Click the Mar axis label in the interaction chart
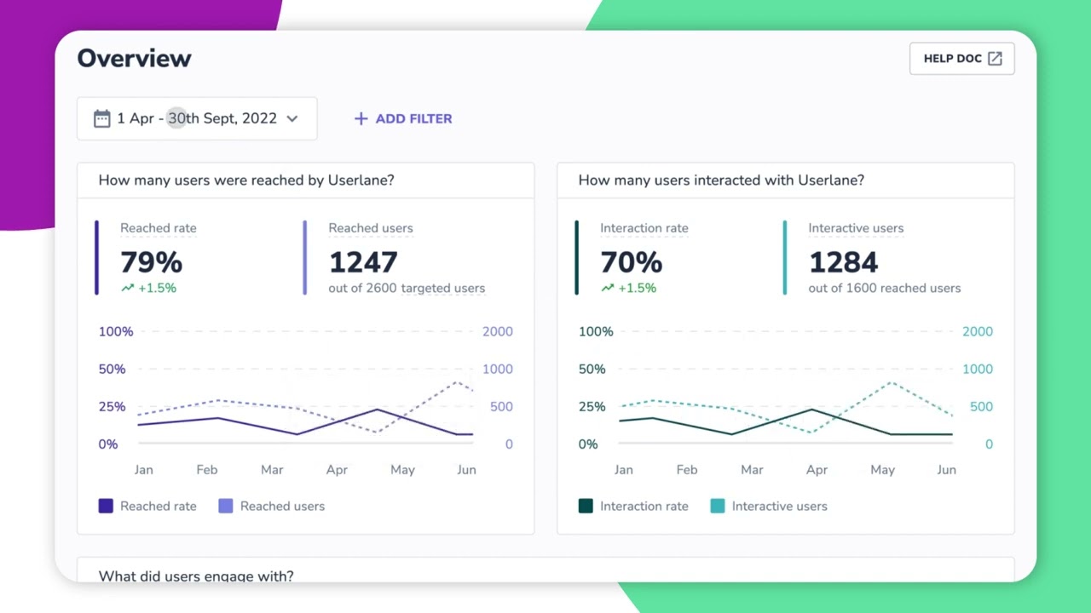 point(752,469)
